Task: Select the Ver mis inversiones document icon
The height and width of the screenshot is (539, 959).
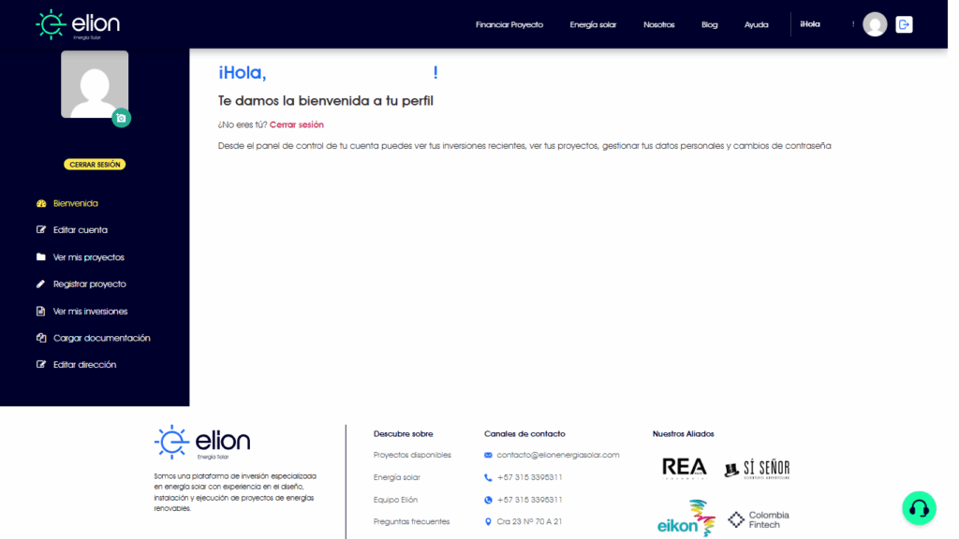Action: tap(39, 311)
